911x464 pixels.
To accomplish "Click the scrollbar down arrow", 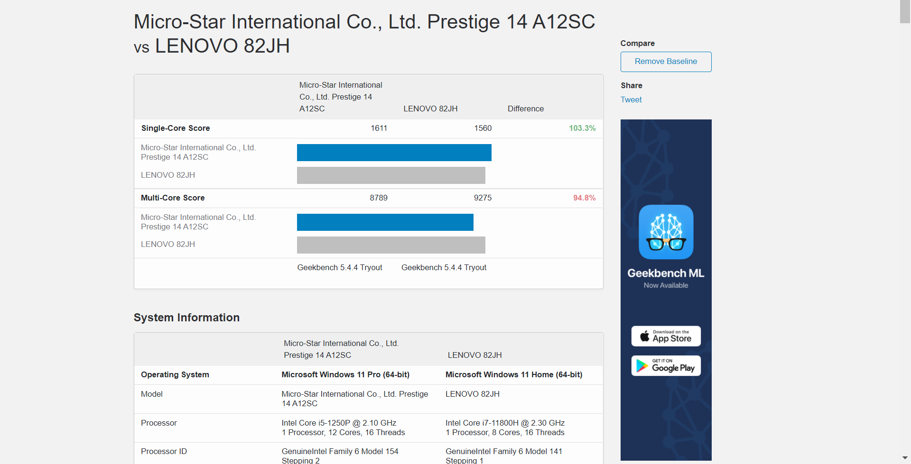I will coord(905,459).
